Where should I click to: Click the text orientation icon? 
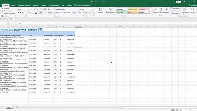pos(49,9)
